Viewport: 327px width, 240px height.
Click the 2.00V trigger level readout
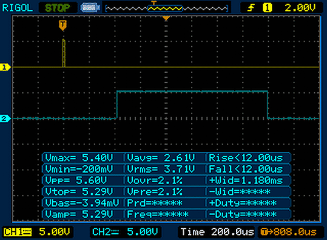tap(300, 8)
